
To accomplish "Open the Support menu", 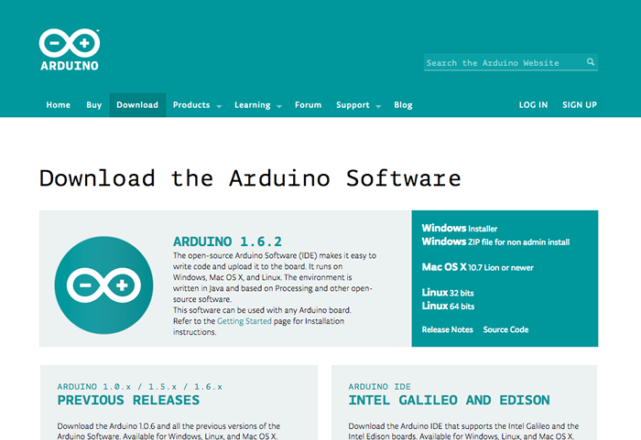I will point(353,105).
